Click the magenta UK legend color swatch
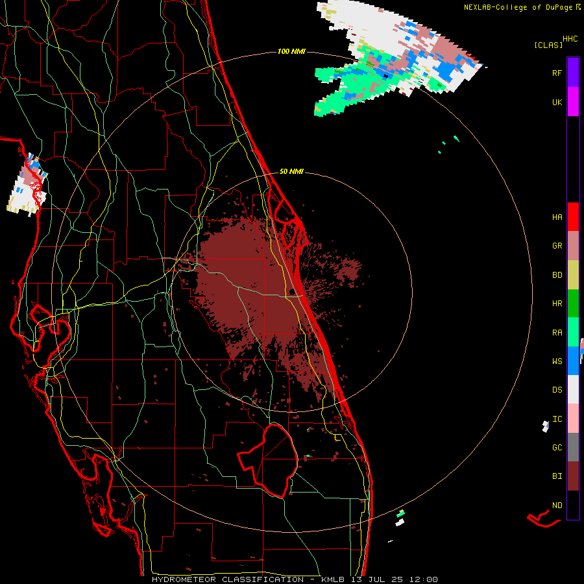The image size is (584, 584). [x=573, y=102]
